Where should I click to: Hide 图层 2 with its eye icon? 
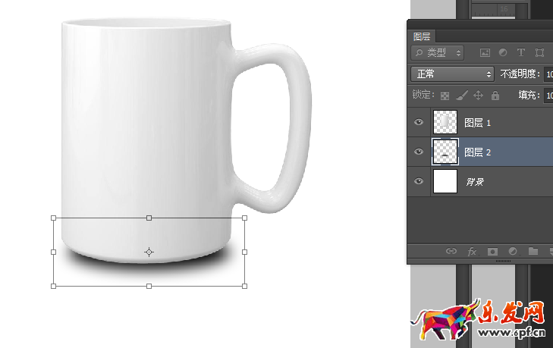(x=418, y=152)
